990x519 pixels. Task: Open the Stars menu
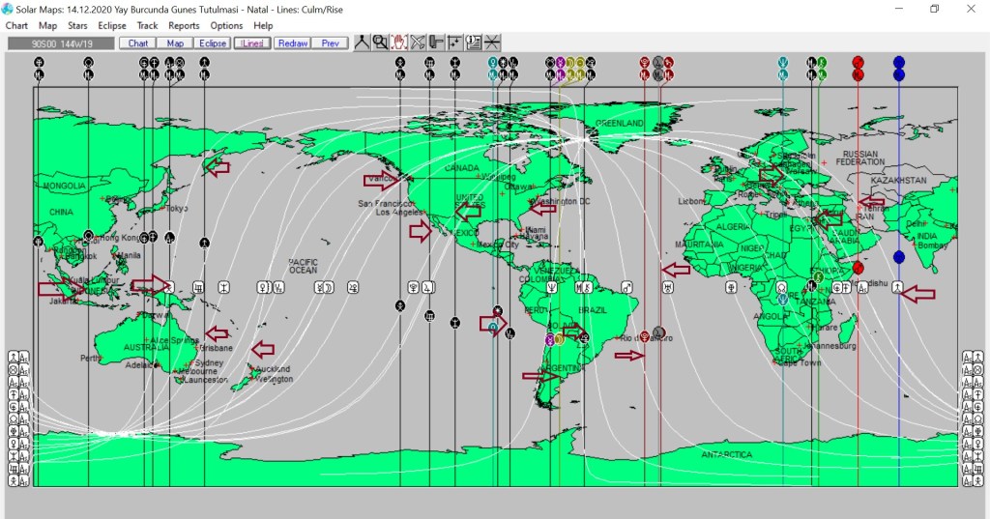coord(77,26)
